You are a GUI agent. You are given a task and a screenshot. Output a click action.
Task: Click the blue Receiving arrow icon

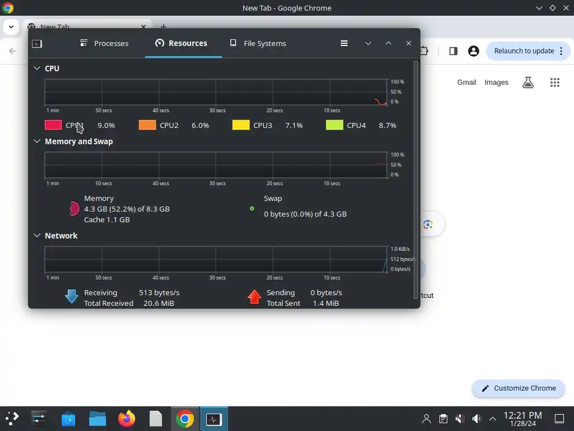point(71,296)
